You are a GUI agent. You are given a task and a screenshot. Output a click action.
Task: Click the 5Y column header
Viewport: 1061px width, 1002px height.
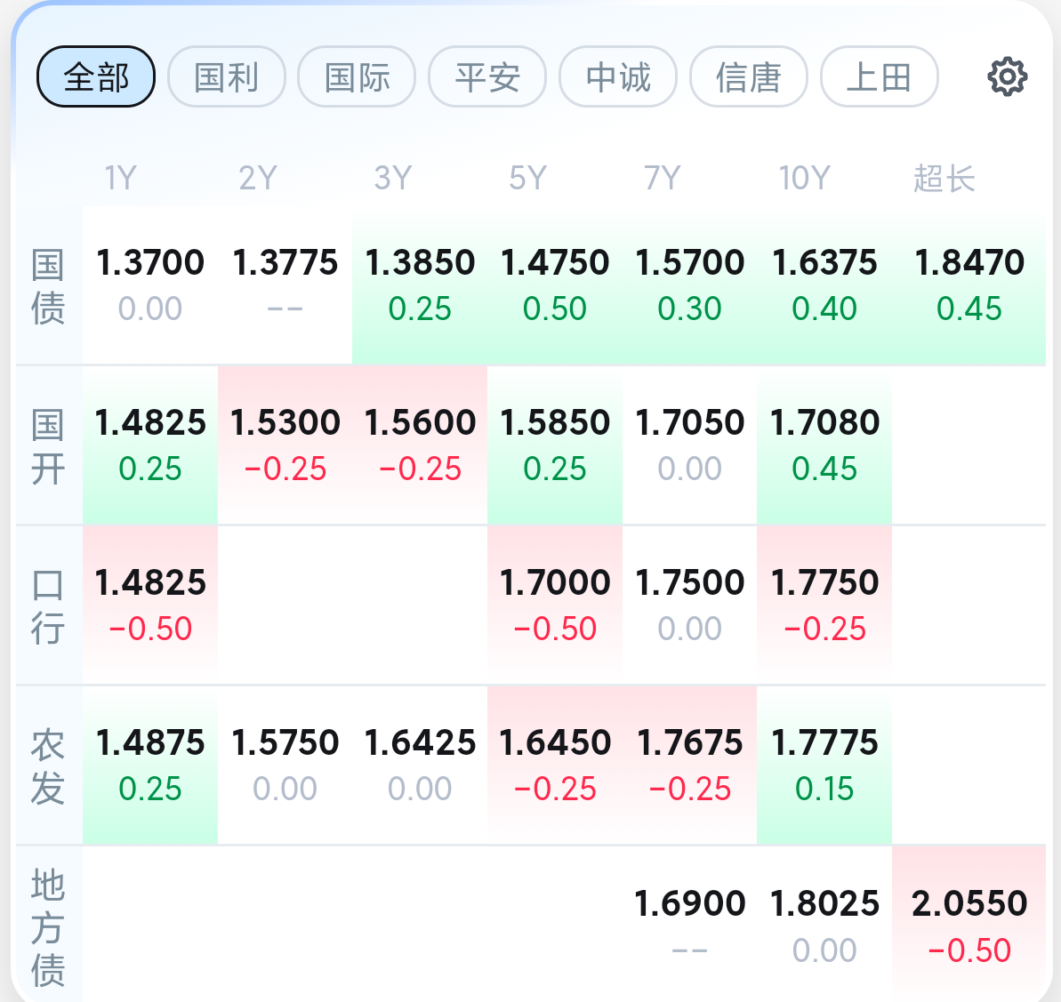(x=527, y=179)
